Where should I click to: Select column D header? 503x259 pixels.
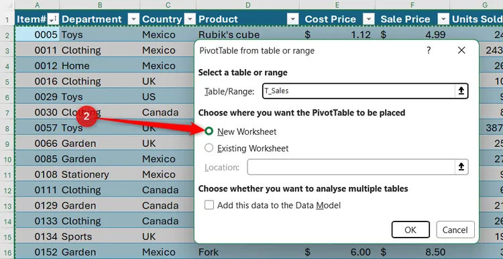[x=248, y=5]
